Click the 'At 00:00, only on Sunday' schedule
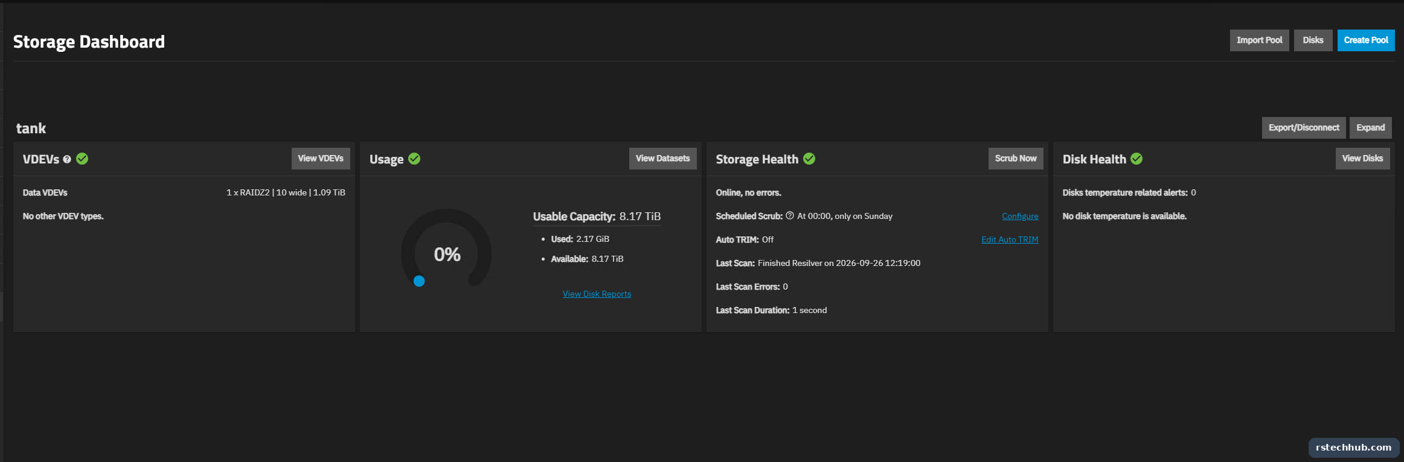The height and width of the screenshot is (462, 1404). coord(845,216)
